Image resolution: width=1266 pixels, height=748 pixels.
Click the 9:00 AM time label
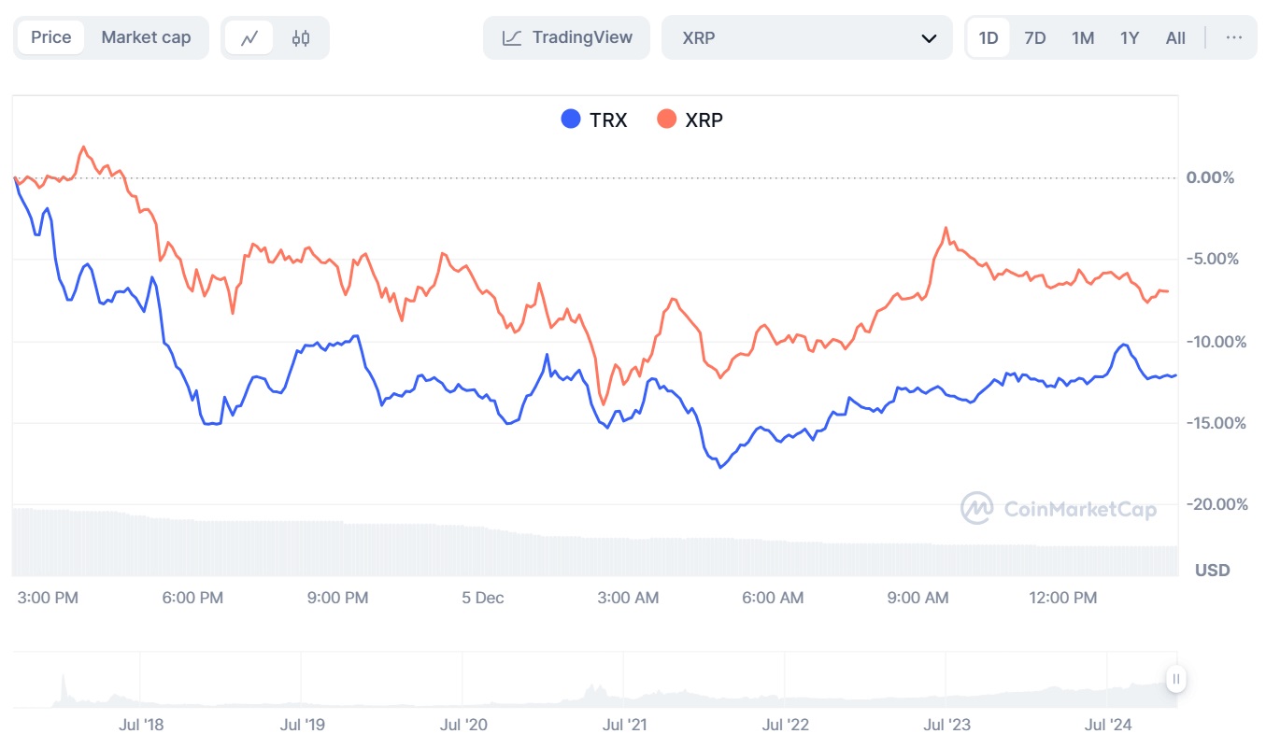917,598
